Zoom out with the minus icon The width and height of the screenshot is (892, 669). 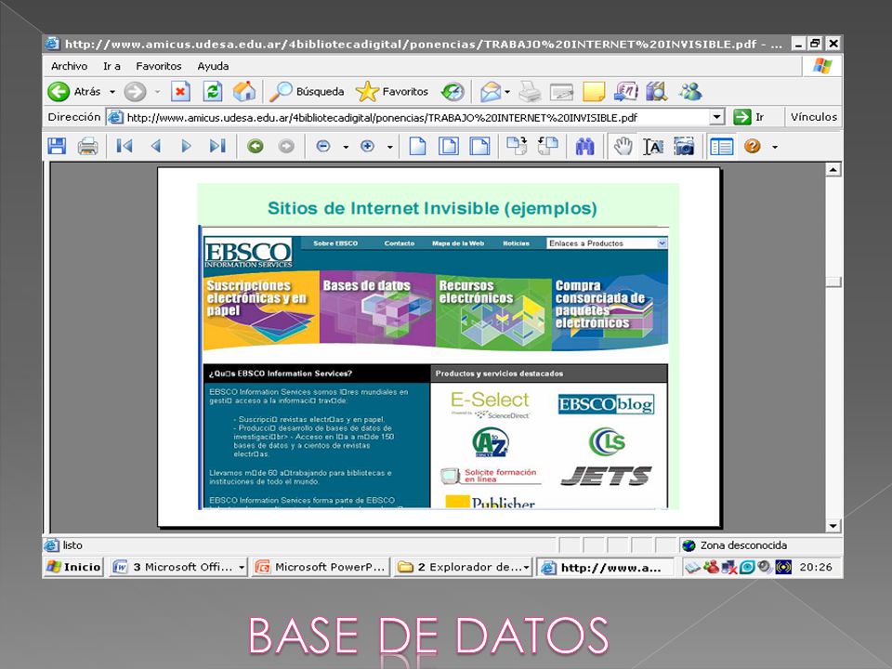pyautogui.click(x=323, y=146)
